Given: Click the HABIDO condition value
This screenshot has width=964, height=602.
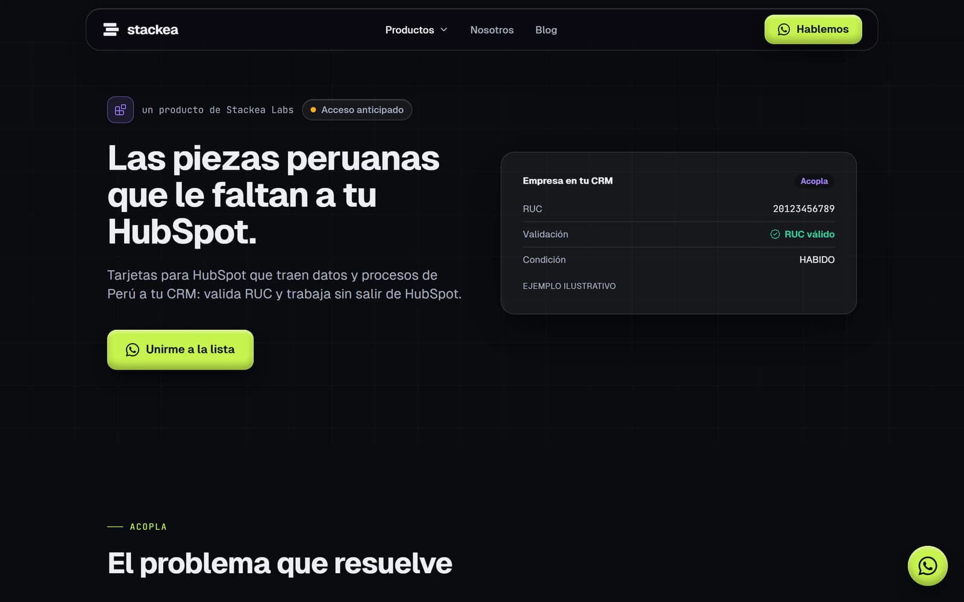Looking at the screenshot, I should 817,259.
